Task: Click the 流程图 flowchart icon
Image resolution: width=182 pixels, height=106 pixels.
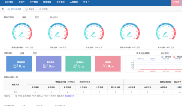Action: pos(40,9)
